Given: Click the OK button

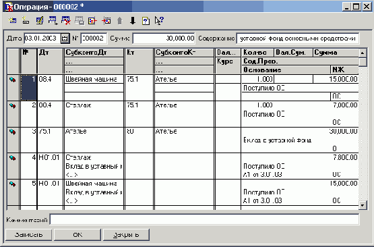Looking at the screenshot, I should [77, 235].
